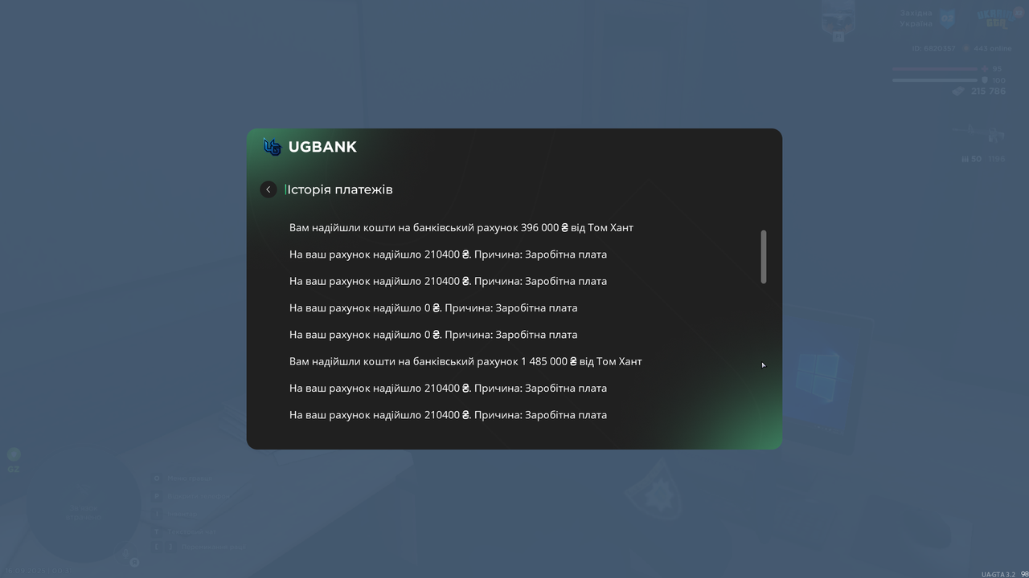The width and height of the screenshot is (1029, 578).
Task: Click the health bar
Action: [935, 69]
